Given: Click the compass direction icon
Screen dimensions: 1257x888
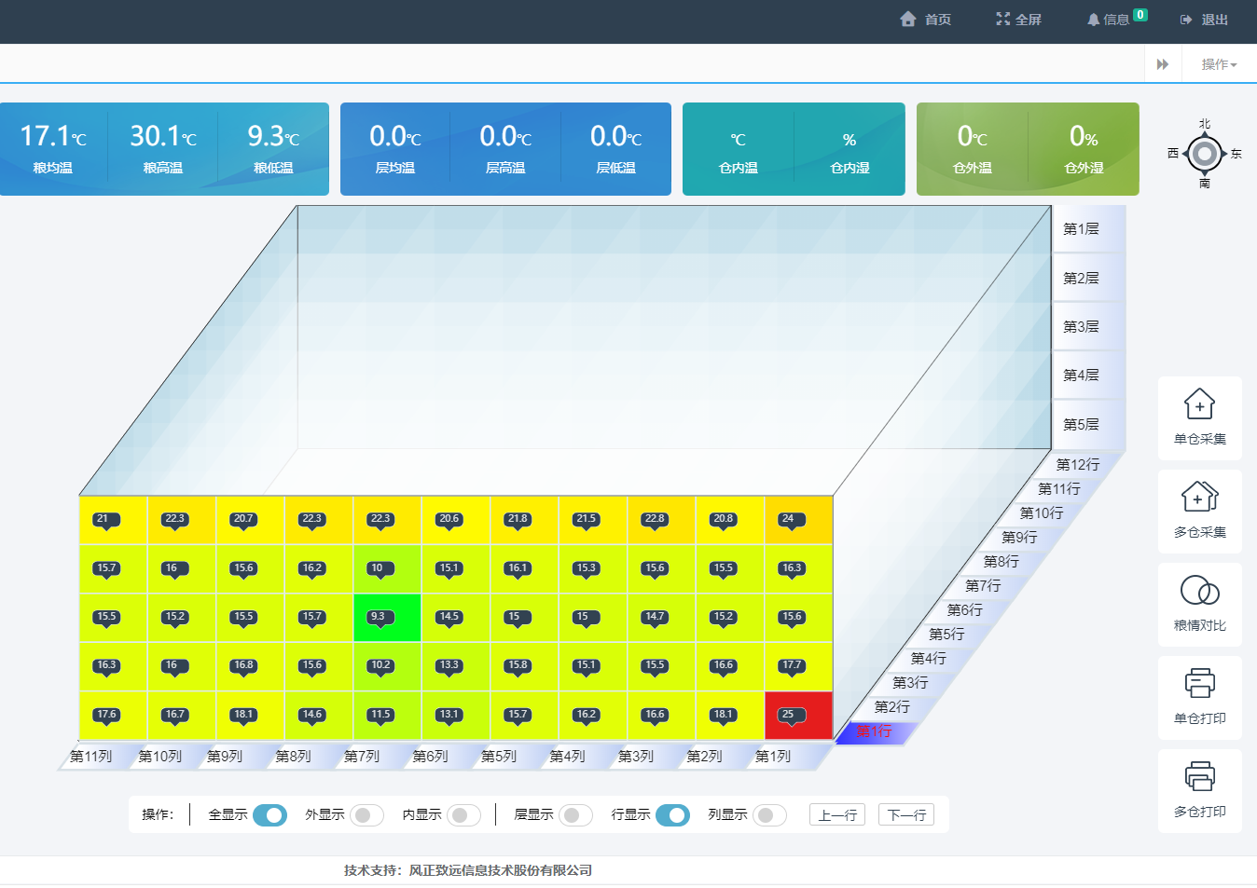Looking at the screenshot, I should click(x=1204, y=154).
